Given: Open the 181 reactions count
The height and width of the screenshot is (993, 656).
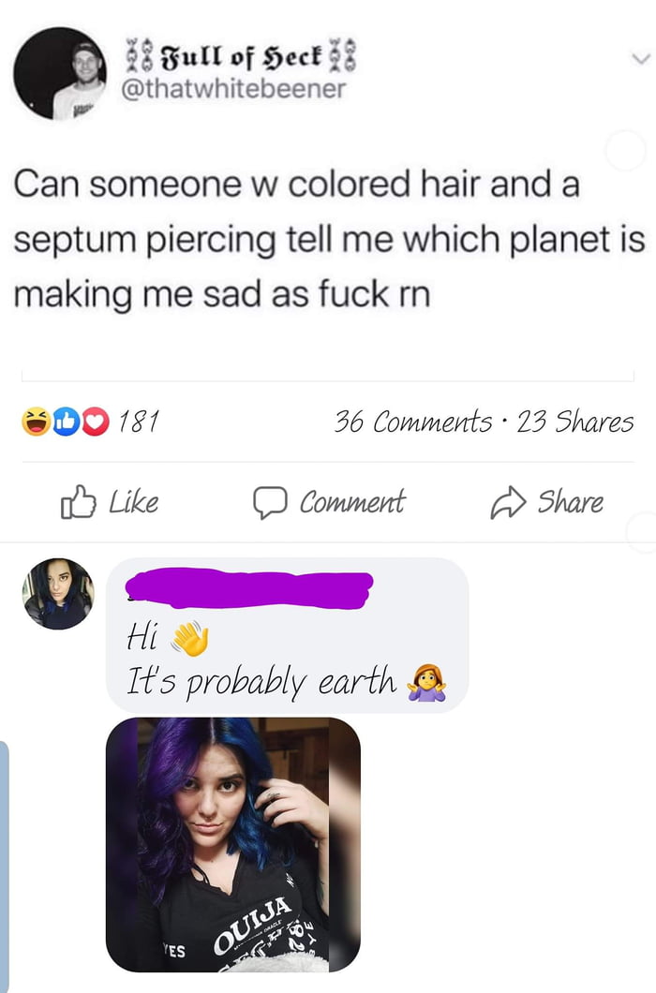Looking at the screenshot, I should point(139,422).
